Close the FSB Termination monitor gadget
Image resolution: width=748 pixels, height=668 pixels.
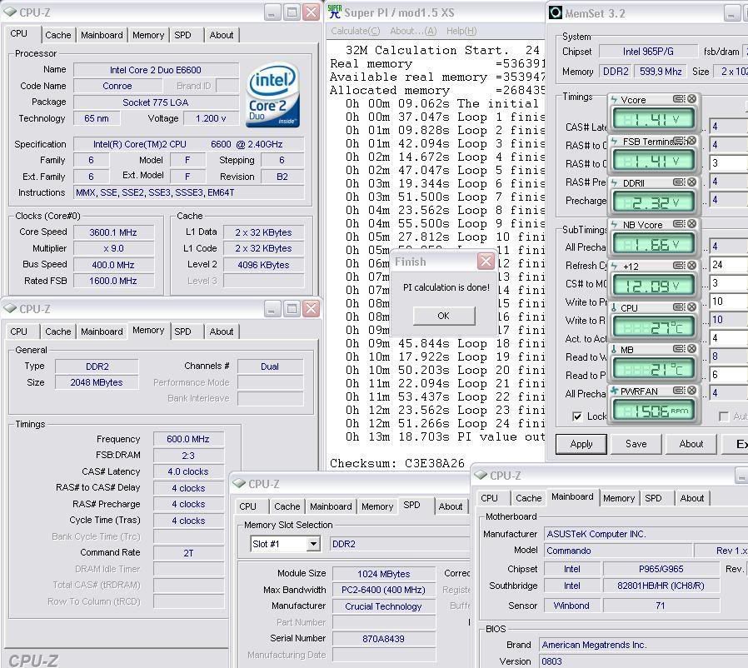point(691,141)
